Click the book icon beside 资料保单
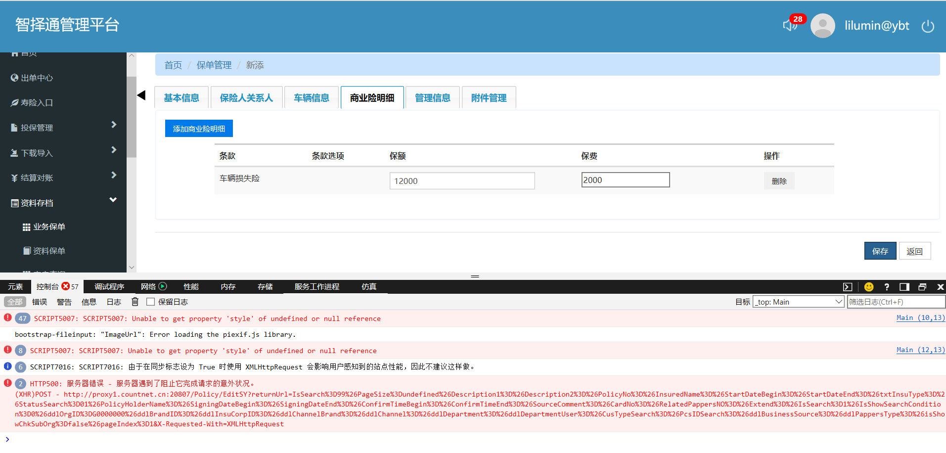Image resolution: width=946 pixels, height=453 pixels. [x=27, y=251]
